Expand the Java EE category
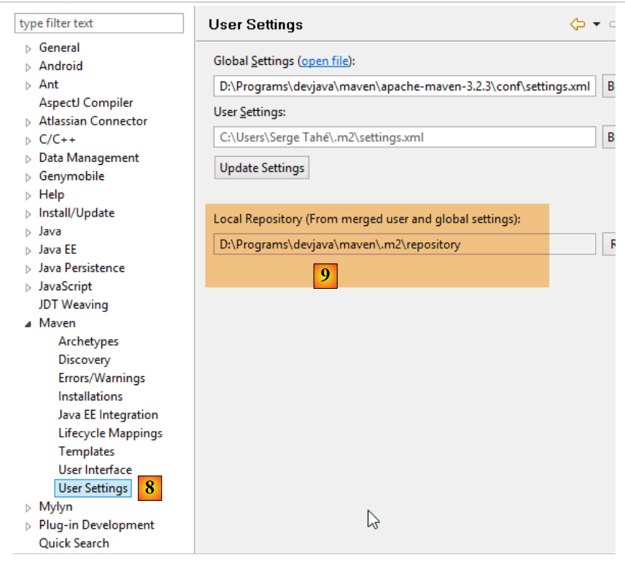This screenshot has height=571, width=625. 28,250
